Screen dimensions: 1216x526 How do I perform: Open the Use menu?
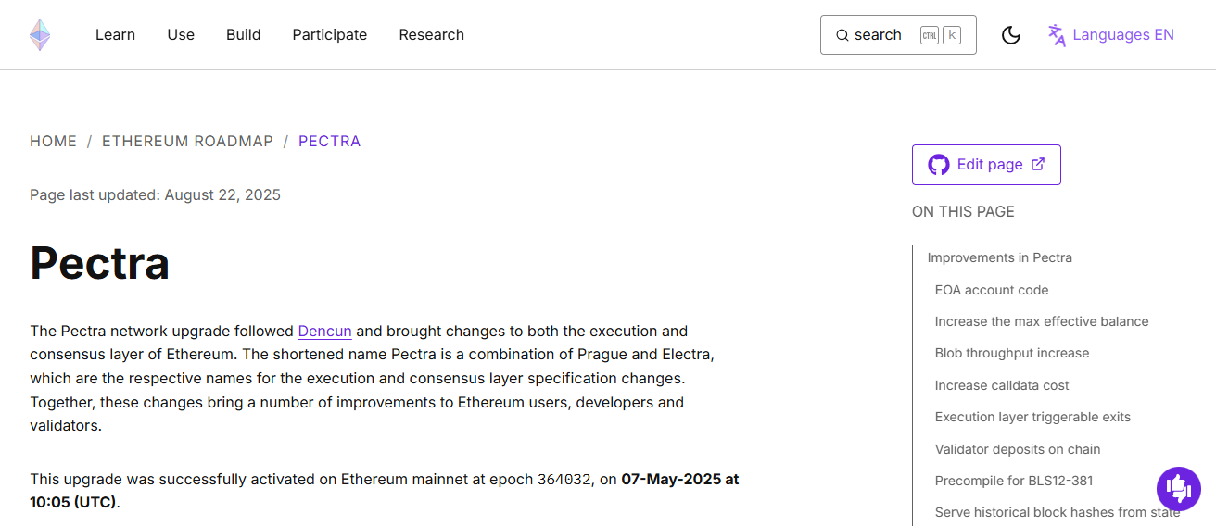pyautogui.click(x=181, y=35)
